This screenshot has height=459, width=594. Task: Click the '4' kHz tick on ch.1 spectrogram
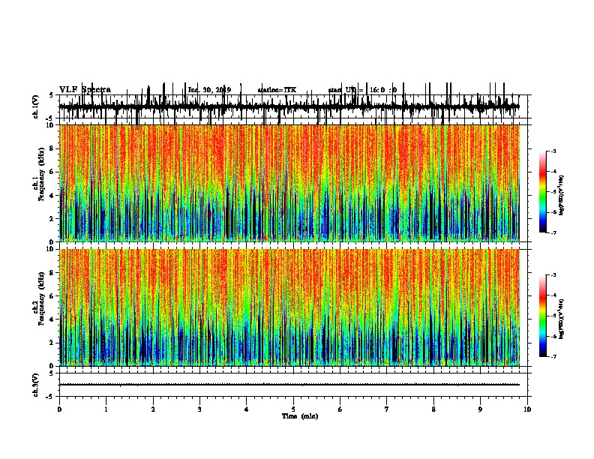click(x=52, y=196)
